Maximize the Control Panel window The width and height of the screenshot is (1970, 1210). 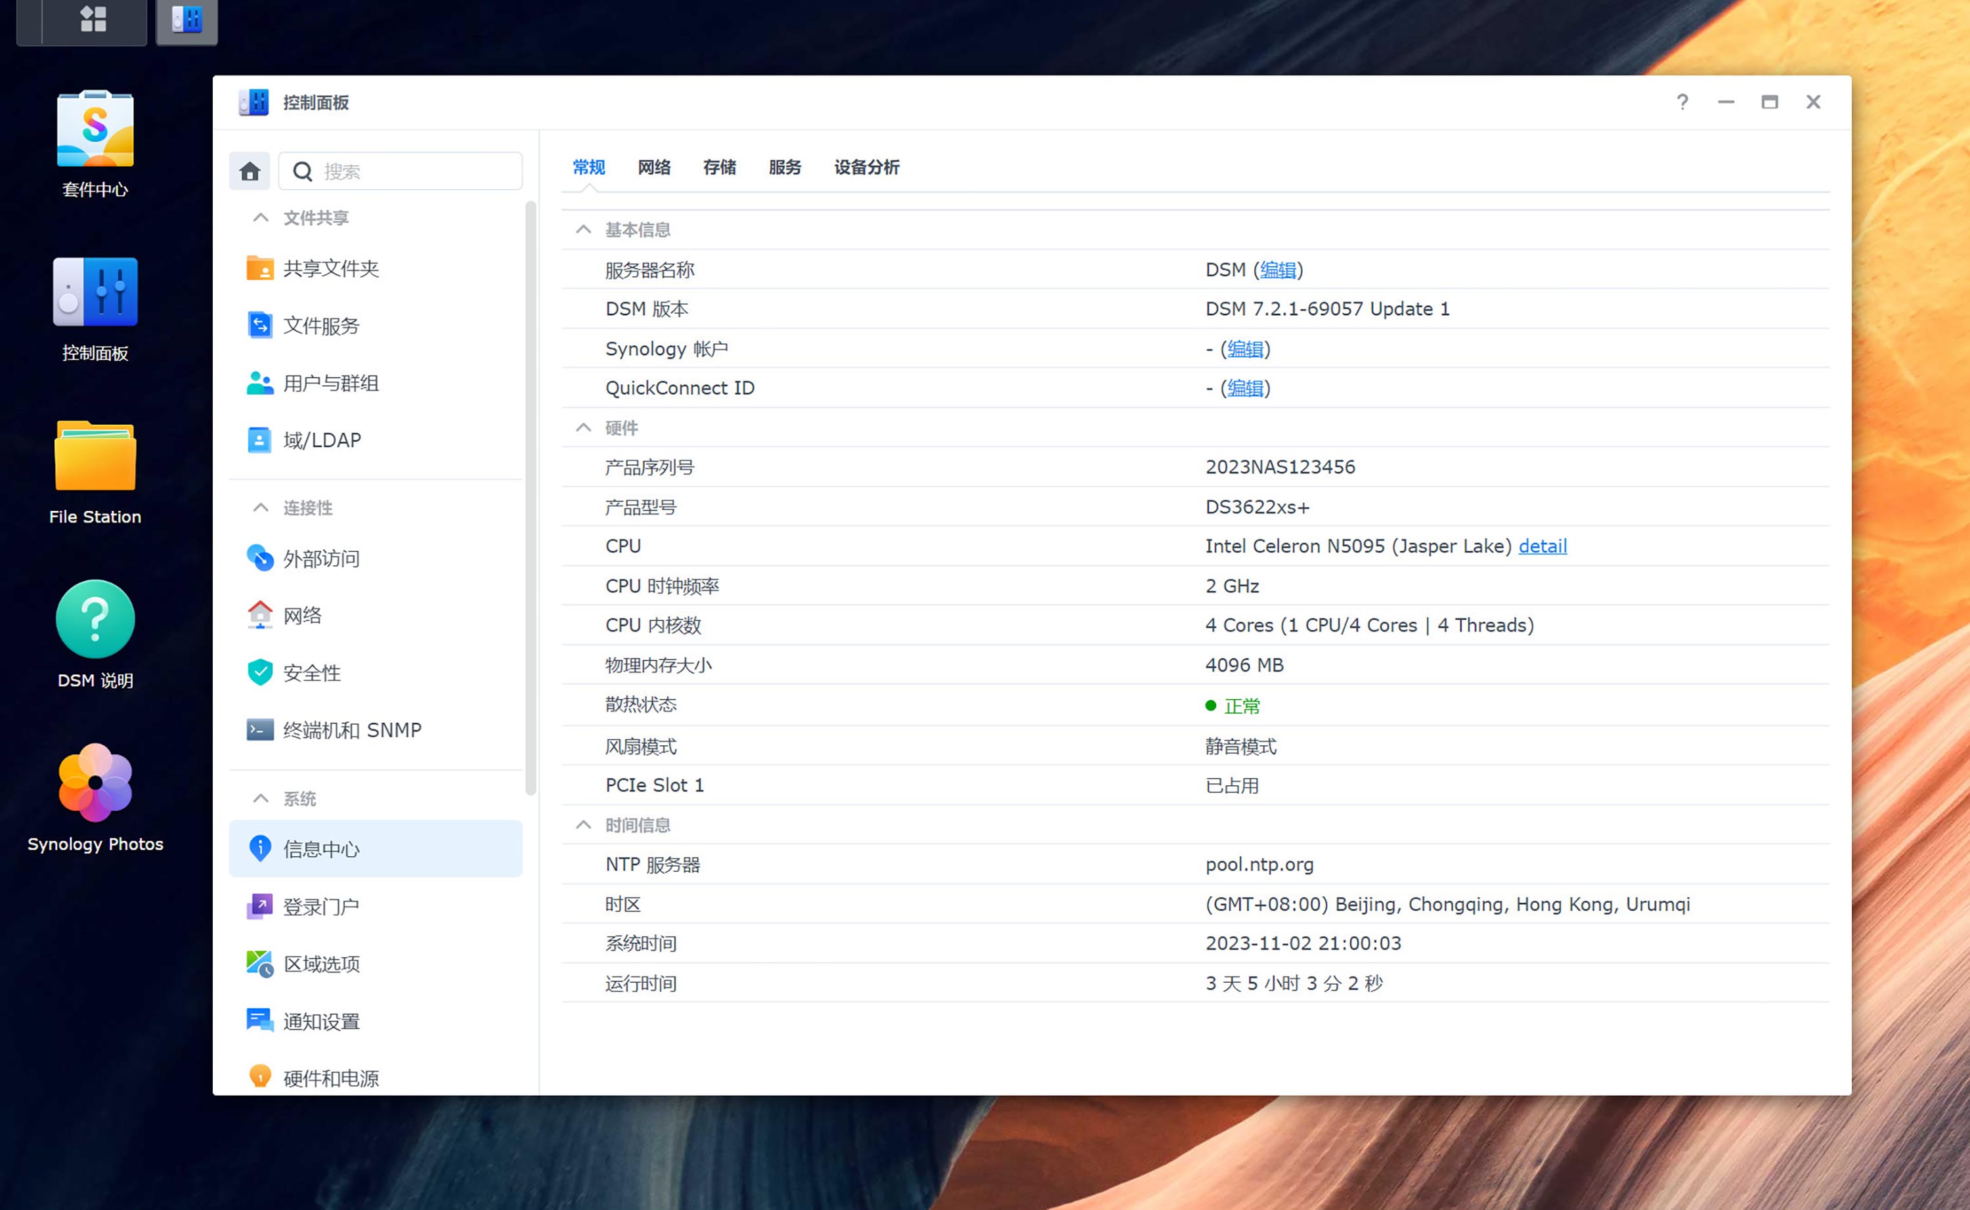[x=1769, y=102]
